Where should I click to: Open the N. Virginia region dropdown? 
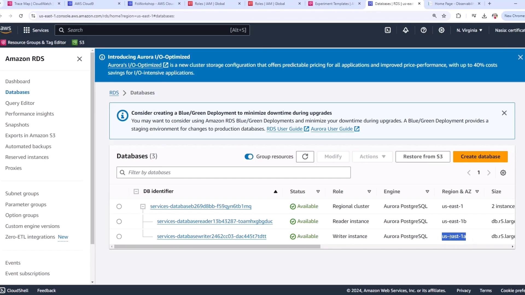[x=469, y=30]
